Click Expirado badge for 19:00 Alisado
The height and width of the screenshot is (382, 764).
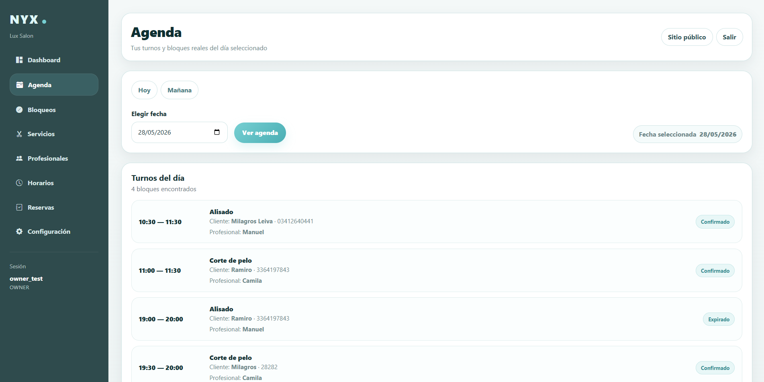click(719, 319)
